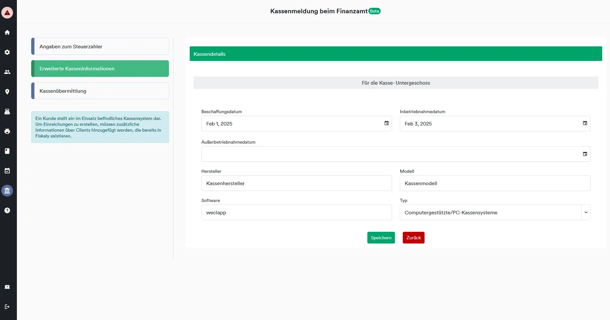
Task: Open the location pin icon
Action: coord(7,92)
